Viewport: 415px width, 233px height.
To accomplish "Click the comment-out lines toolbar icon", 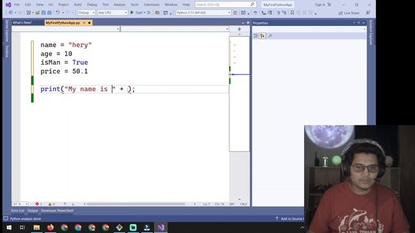I will pos(278,12).
